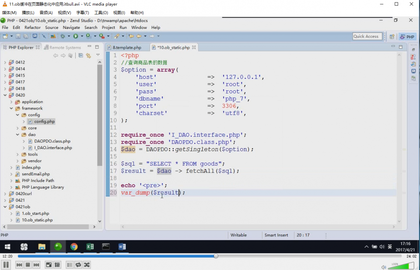This screenshot has height=270, width=420.
Task: Click Link with Editor icon in PHP Explorer
Action: pyautogui.click(x=88, y=56)
